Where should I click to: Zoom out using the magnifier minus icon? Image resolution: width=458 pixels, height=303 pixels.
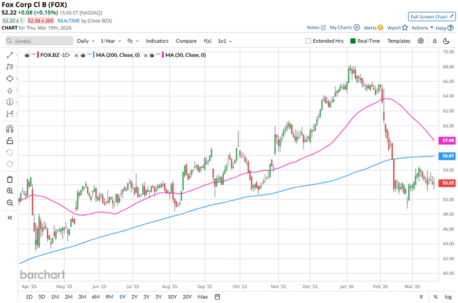(x=9, y=203)
